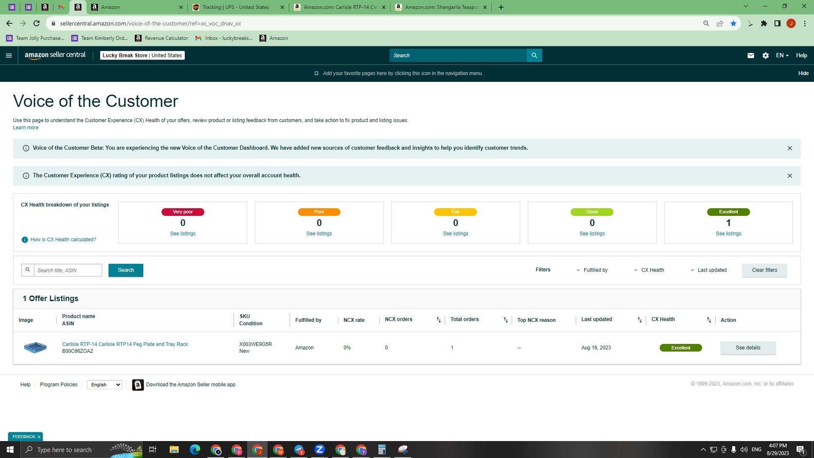This screenshot has width=814, height=458.
Task: Click the share page icon in address bar
Action: 720,23
